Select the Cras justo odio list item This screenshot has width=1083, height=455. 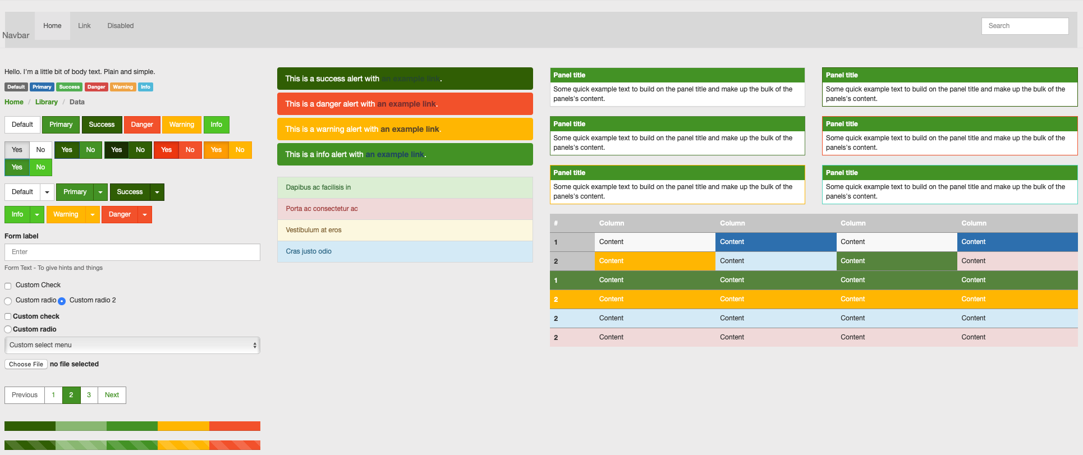pyautogui.click(x=405, y=251)
